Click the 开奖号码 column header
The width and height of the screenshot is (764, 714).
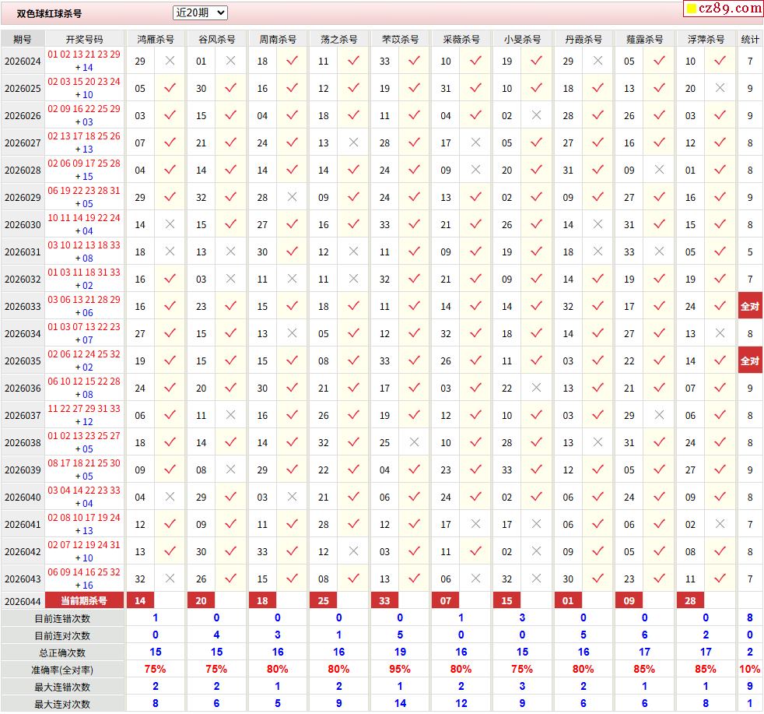(x=84, y=39)
